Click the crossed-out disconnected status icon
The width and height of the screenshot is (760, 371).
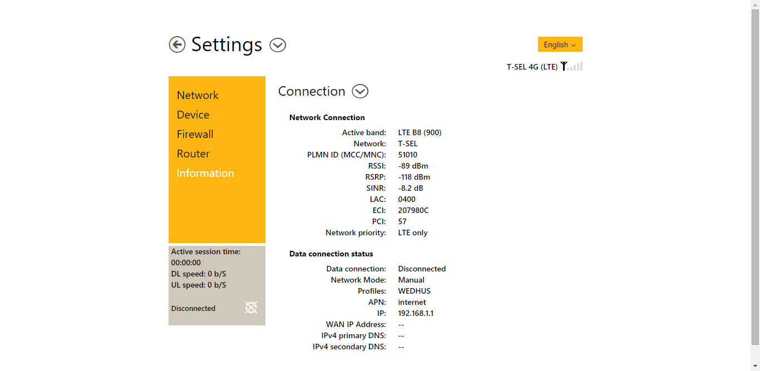251,308
